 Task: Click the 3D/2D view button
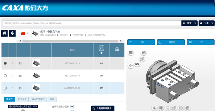[171, 42]
